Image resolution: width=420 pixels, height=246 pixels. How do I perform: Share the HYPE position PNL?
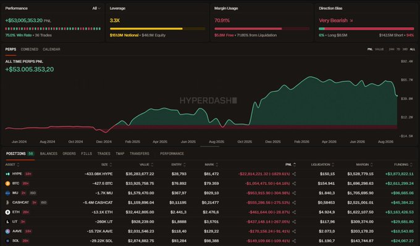(294, 174)
